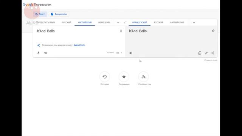Open translation История
Viewport: 242px width, 136px height.
pyautogui.click(x=105, y=79)
